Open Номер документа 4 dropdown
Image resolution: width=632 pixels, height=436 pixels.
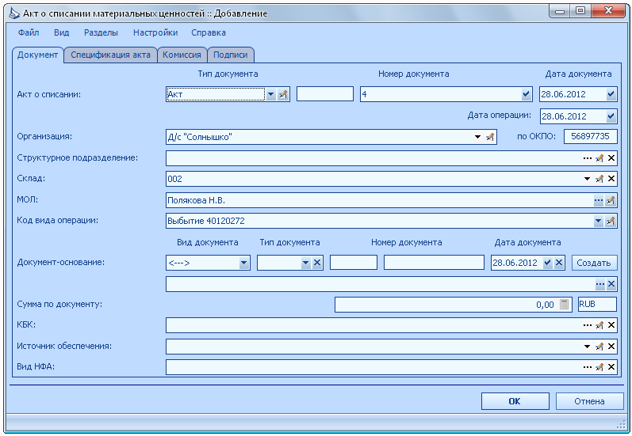[x=526, y=94]
